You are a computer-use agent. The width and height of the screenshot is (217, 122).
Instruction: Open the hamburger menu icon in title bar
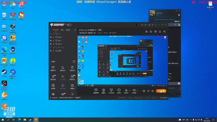pos(156,25)
